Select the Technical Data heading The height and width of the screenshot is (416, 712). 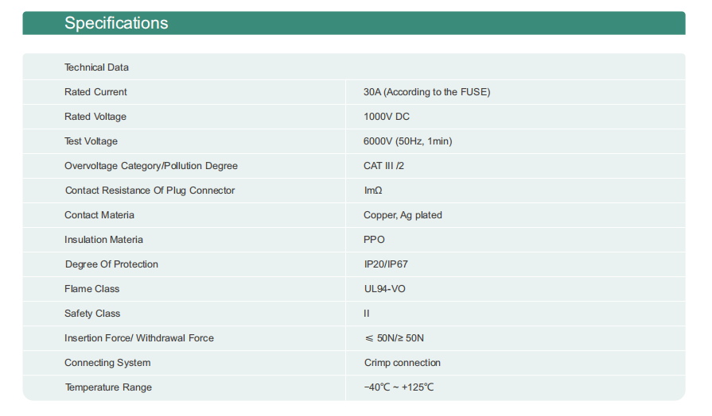point(96,67)
